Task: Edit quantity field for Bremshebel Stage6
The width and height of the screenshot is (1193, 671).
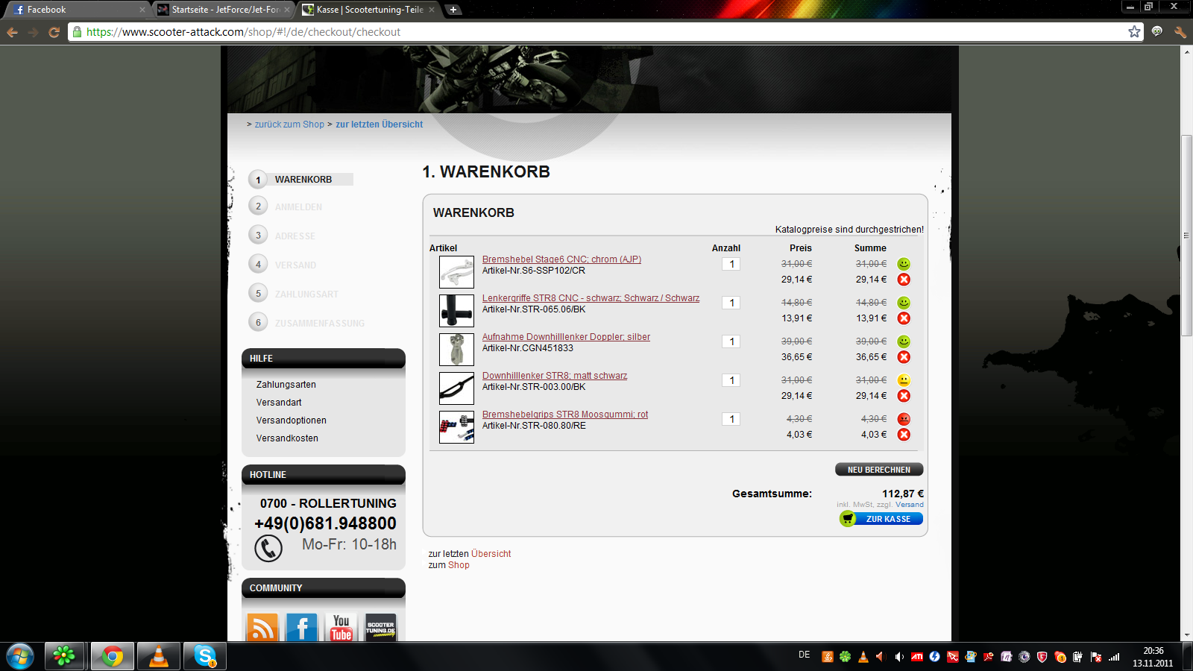Action: tap(731, 264)
